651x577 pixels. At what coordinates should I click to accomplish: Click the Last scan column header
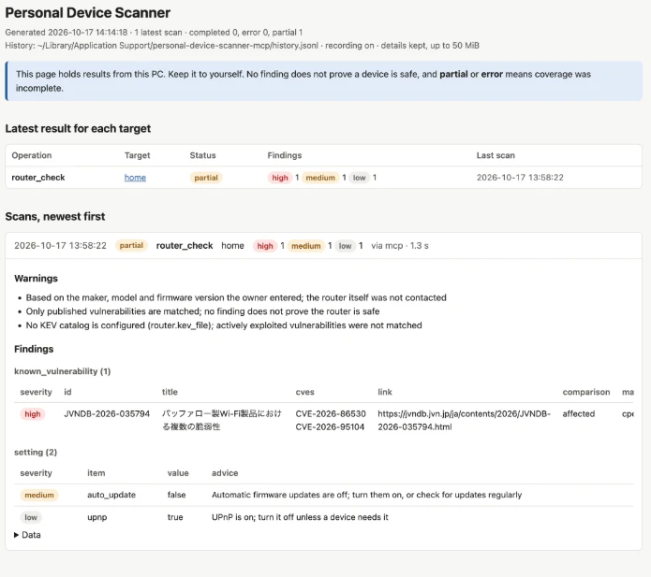point(496,155)
